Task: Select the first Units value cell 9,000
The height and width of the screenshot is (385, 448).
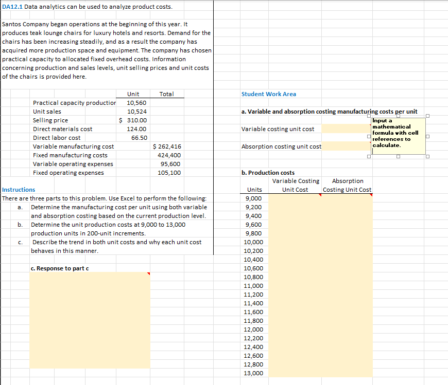Action: pos(253,198)
